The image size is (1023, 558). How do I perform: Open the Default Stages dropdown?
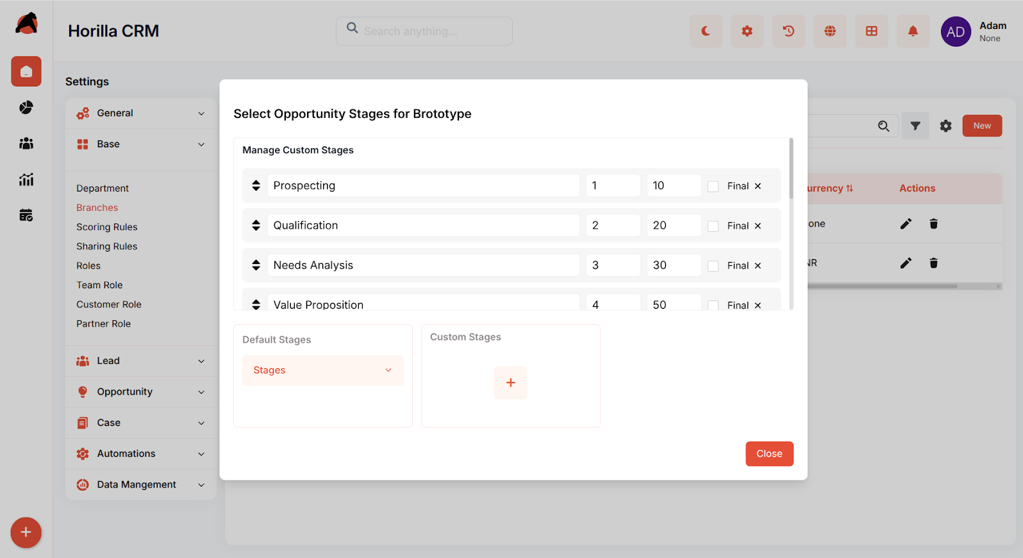[323, 370]
